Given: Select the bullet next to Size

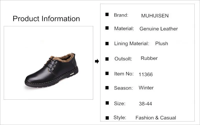Looking at the screenshot, I should click(x=107, y=103).
